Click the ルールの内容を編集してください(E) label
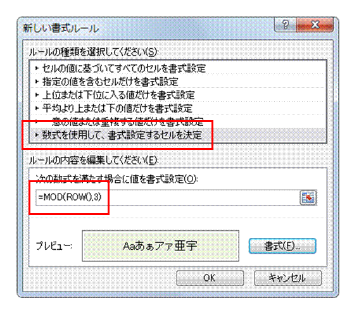The image size is (359, 315). point(94,161)
